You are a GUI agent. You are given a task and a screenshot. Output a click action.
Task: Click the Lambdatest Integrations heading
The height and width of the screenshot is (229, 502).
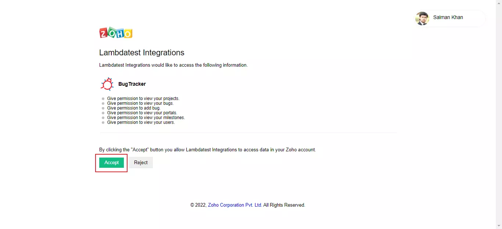(x=141, y=53)
